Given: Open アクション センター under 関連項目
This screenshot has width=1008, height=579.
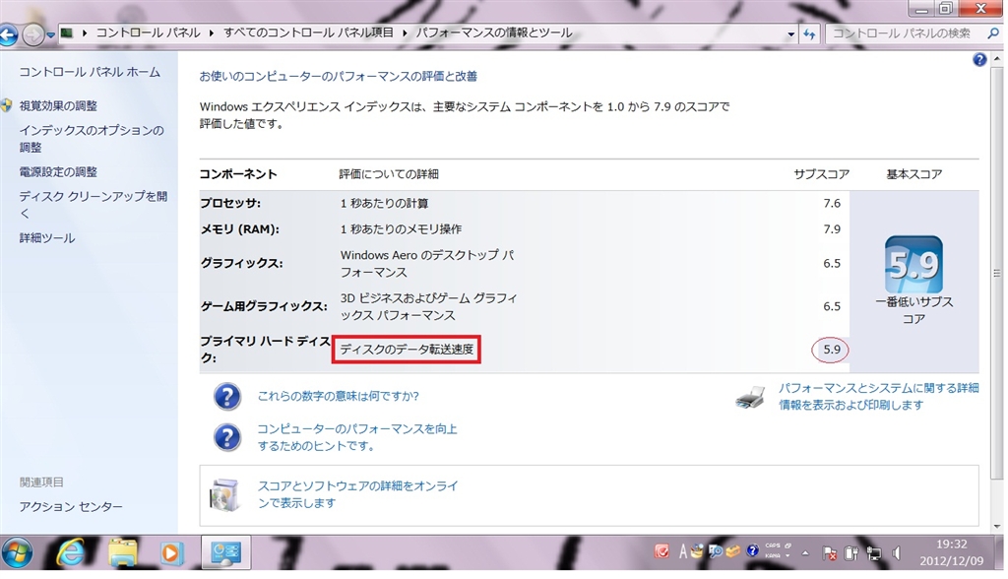Looking at the screenshot, I should pyautogui.click(x=71, y=507).
